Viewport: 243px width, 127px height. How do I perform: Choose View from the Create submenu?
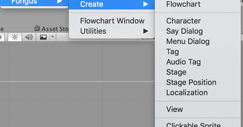pyautogui.click(x=175, y=109)
